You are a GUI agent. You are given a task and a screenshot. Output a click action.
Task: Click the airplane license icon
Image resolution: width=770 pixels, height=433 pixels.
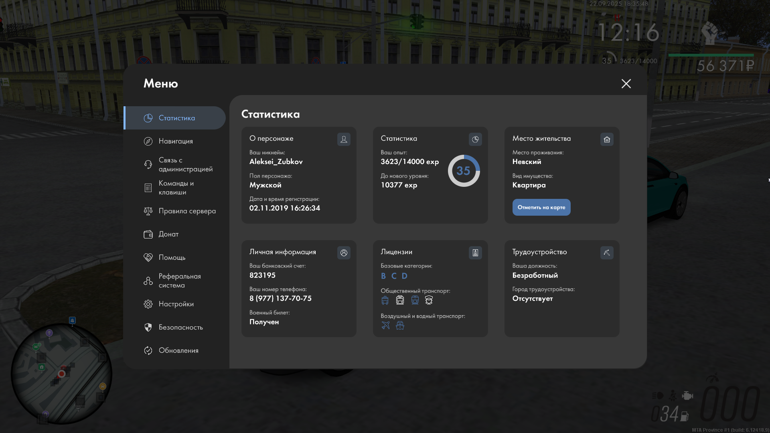pos(385,325)
